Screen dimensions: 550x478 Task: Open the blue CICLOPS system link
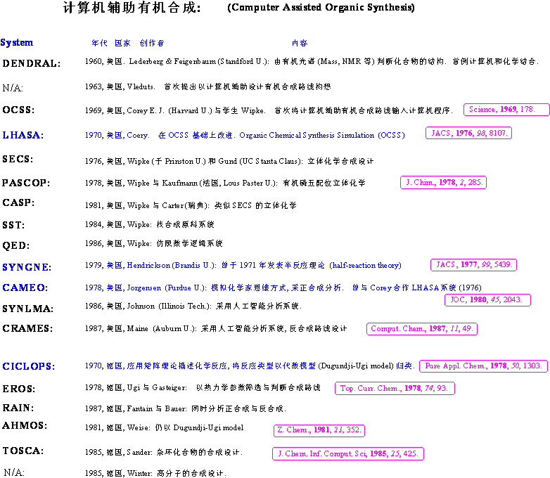coord(28,367)
